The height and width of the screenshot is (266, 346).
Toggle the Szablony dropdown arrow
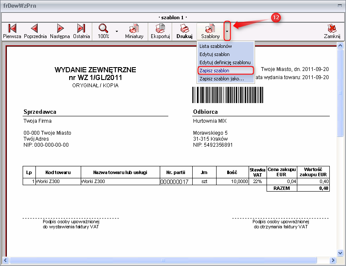pos(228,31)
